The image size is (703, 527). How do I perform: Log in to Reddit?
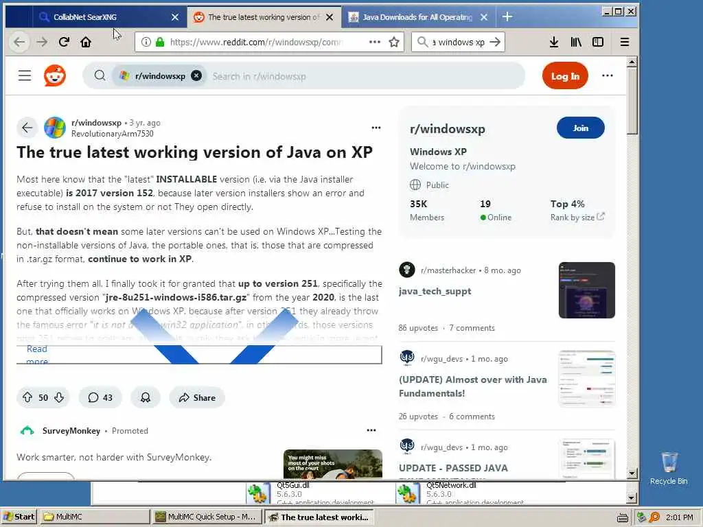coord(565,75)
